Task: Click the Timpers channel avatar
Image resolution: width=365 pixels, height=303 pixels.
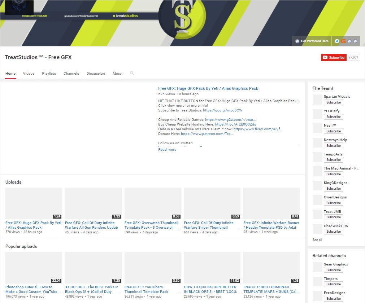Action: (x=317, y=282)
